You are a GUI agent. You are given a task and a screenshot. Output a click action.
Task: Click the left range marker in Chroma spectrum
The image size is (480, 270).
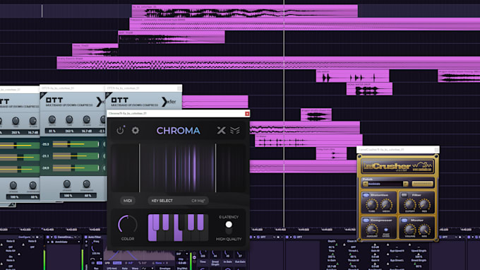[140, 168]
